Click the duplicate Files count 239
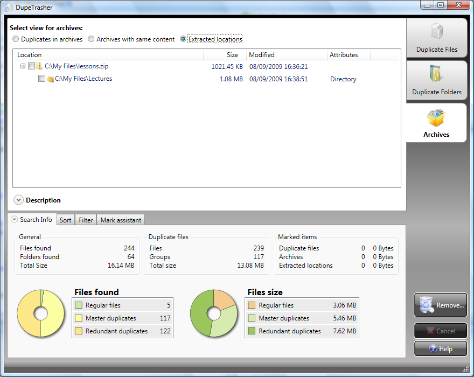The height and width of the screenshot is (377, 474). tap(259, 248)
